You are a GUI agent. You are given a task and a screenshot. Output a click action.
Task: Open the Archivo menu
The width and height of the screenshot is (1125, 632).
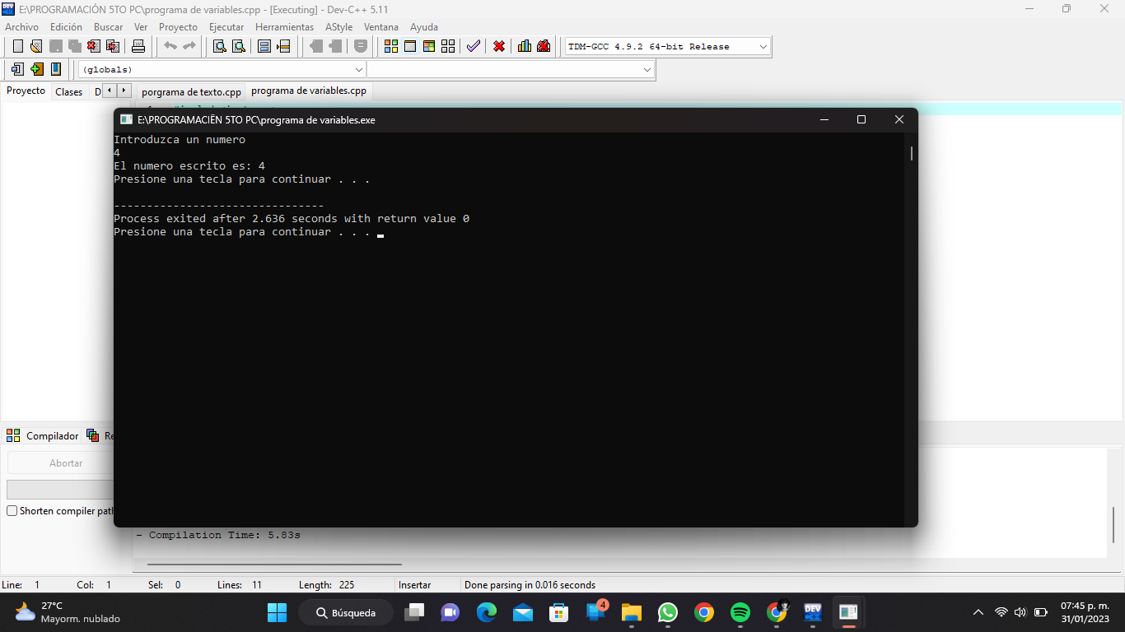pyautogui.click(x=21, y=27)
